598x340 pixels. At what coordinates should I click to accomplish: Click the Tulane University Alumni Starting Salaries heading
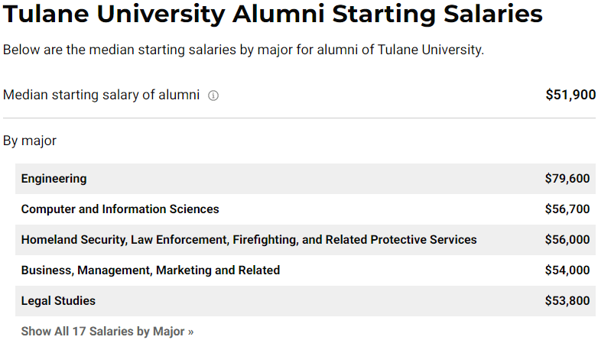tap(273, 14)
